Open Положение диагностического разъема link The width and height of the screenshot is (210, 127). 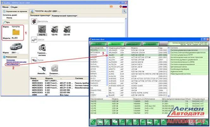coord(16,61)
